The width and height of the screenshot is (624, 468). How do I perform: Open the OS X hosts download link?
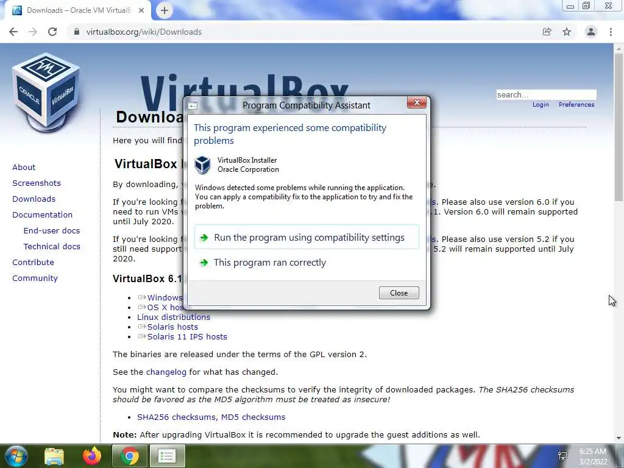165,307
